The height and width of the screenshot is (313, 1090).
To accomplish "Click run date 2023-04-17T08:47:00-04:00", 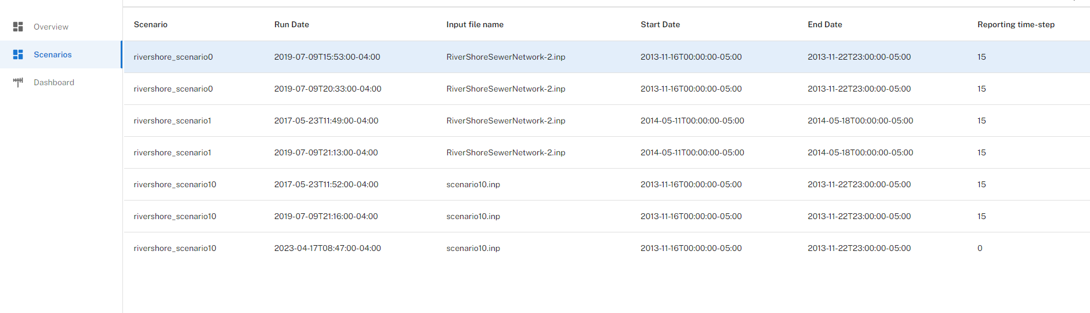I will tap(328, 248).
